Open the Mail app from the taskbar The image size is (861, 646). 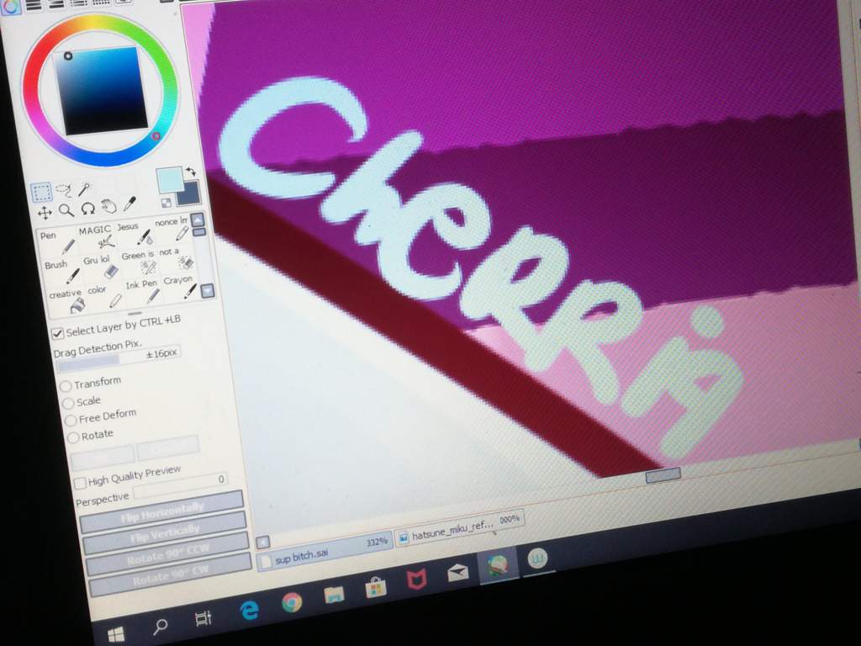click(x=458, y=572)
